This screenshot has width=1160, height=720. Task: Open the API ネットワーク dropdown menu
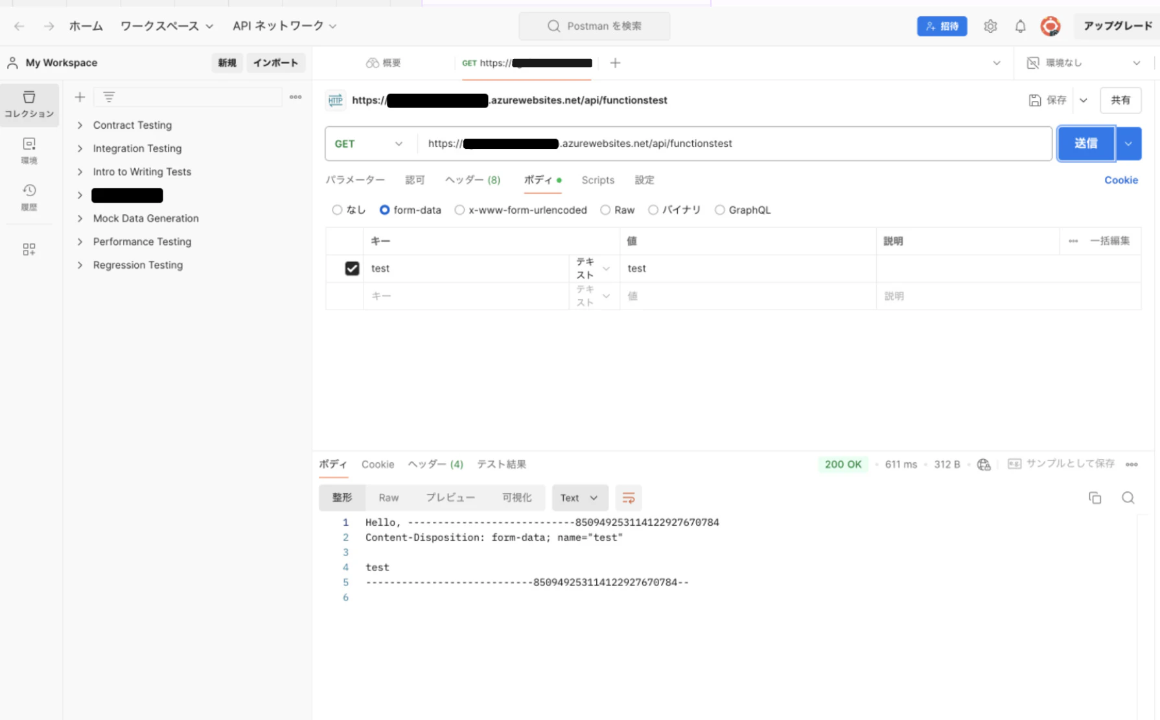point(284,26)
